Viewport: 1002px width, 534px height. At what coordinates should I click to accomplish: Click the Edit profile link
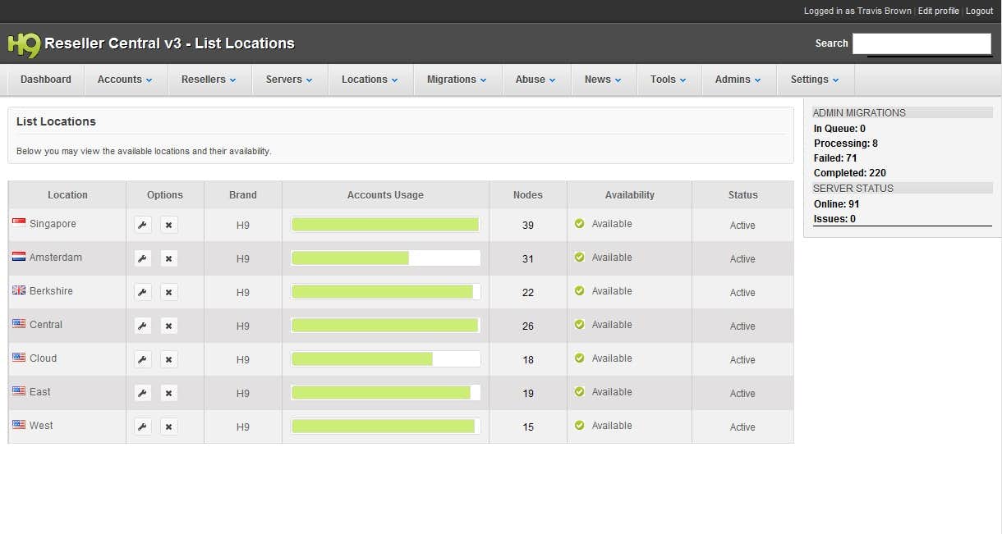[938, 11]
